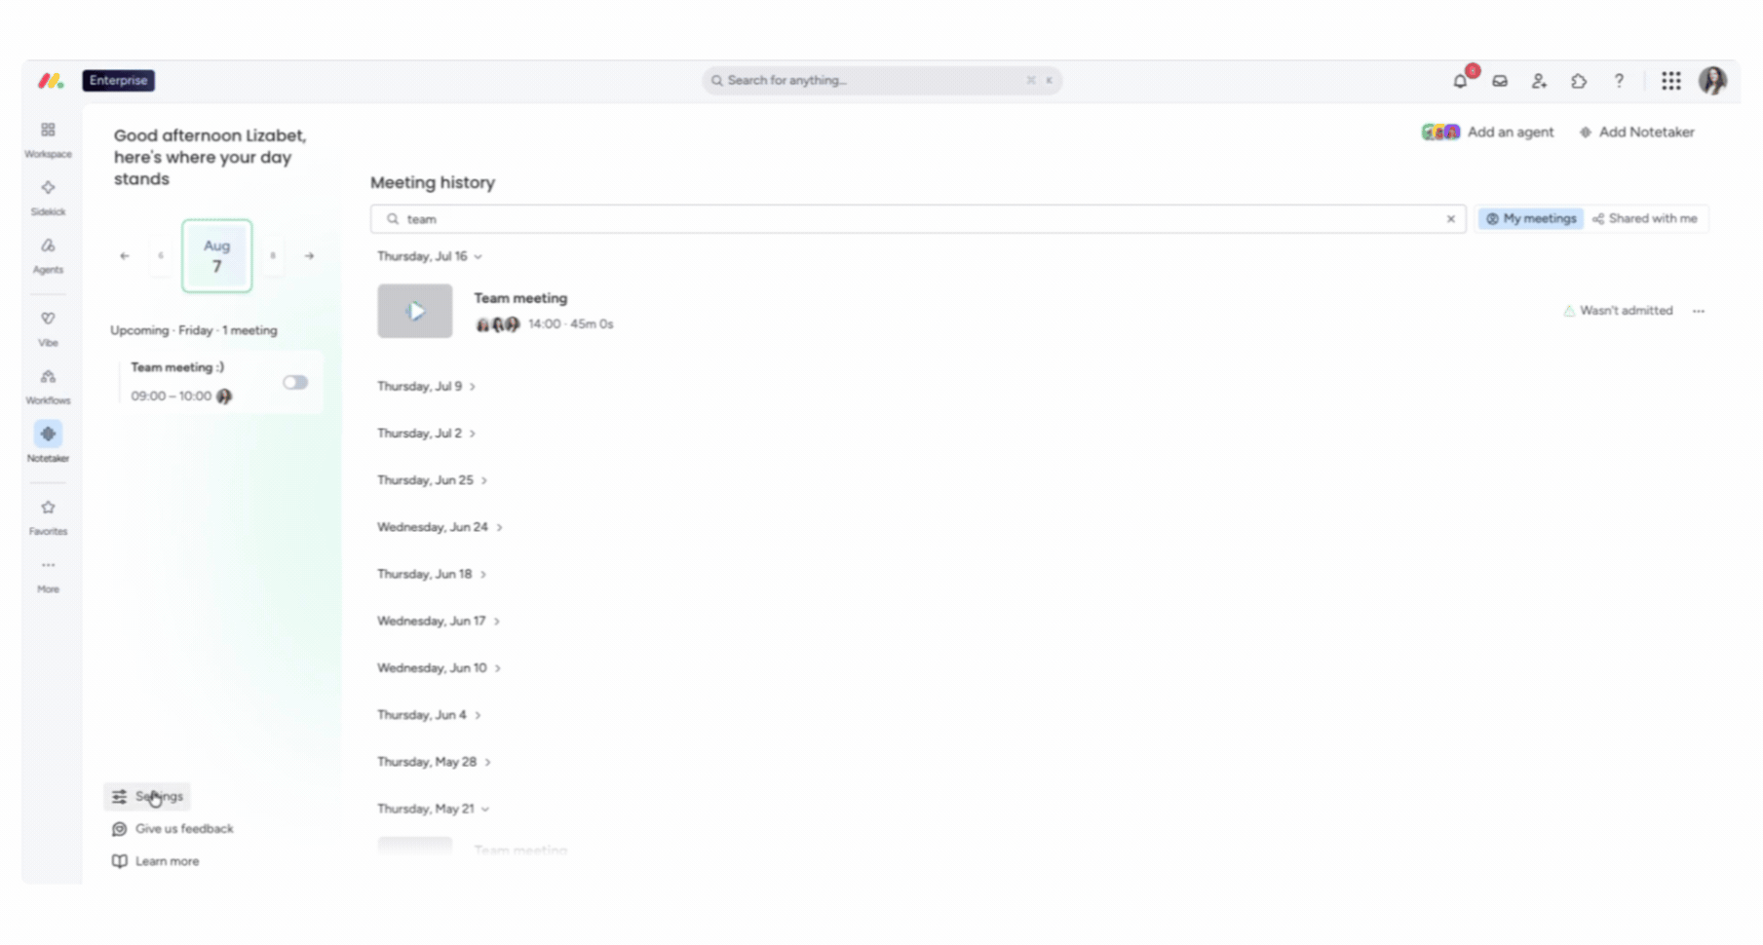Click Add an agent

tap(1487, 132)
